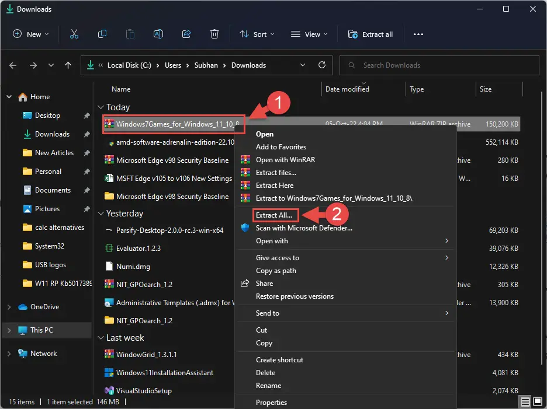
Task: Click the Network icon in sidebar
Action: coord(23,354)
